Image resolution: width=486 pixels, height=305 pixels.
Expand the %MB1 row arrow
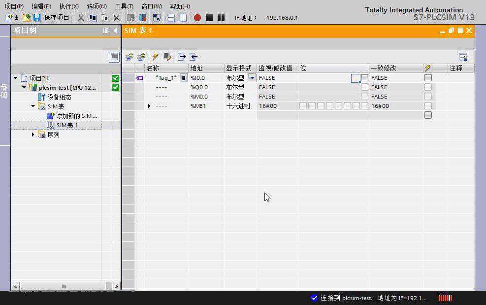click(x=149, y=106)
